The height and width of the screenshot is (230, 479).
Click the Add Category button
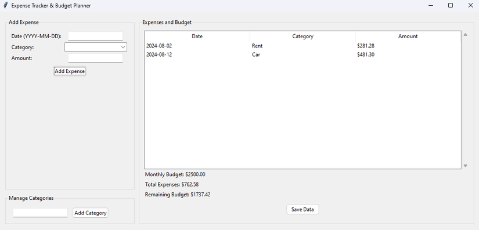[x=91, y=213]
